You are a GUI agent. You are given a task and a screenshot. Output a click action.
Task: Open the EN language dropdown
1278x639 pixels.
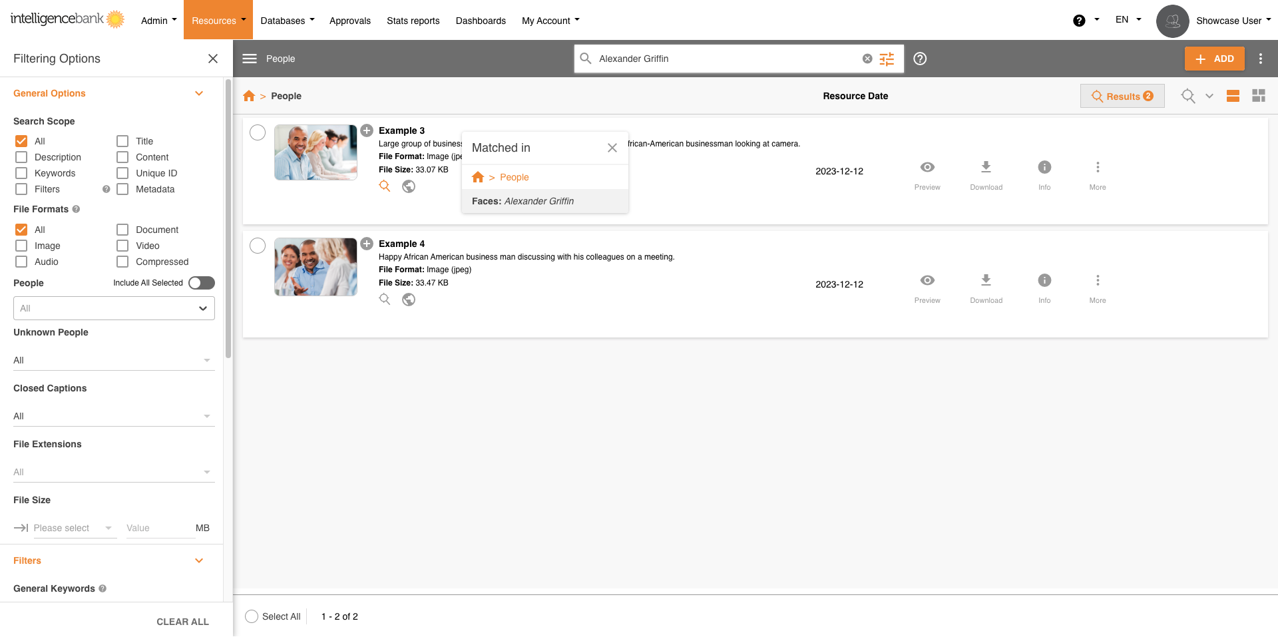pos(1128,20)
